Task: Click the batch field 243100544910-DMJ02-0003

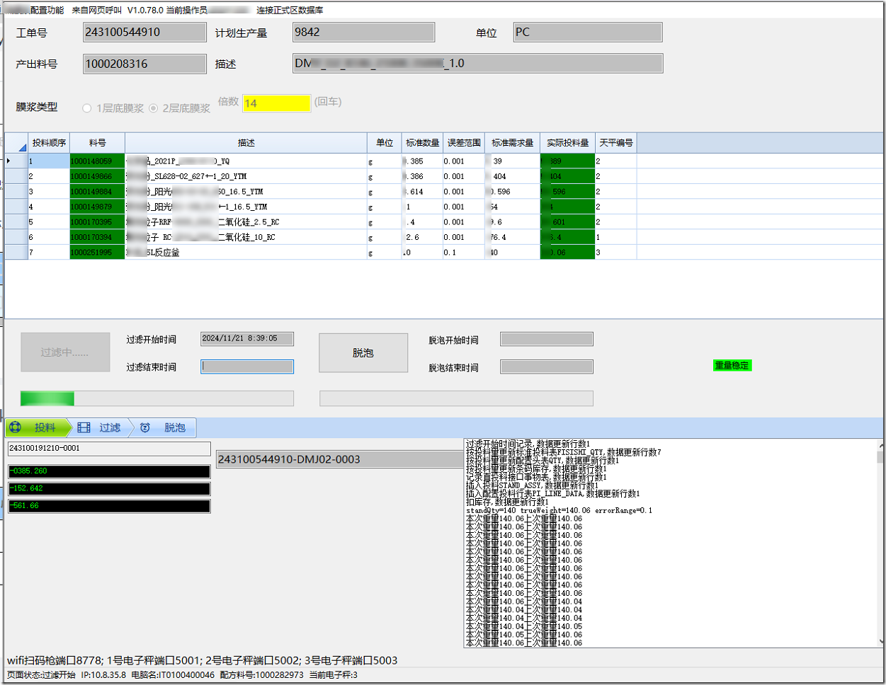Action: coord(340,459)
